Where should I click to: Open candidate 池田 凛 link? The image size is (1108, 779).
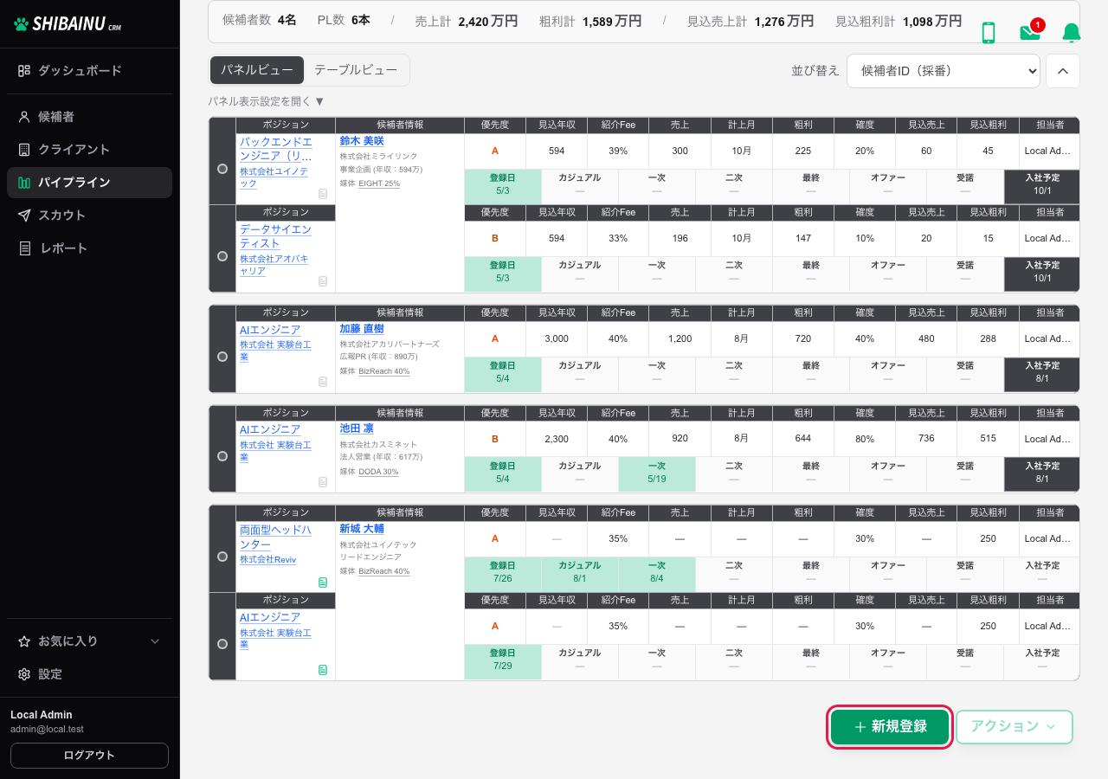[x=357, y=428]
